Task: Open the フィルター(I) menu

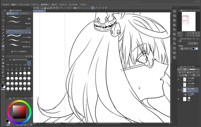Action: (63, 4)
